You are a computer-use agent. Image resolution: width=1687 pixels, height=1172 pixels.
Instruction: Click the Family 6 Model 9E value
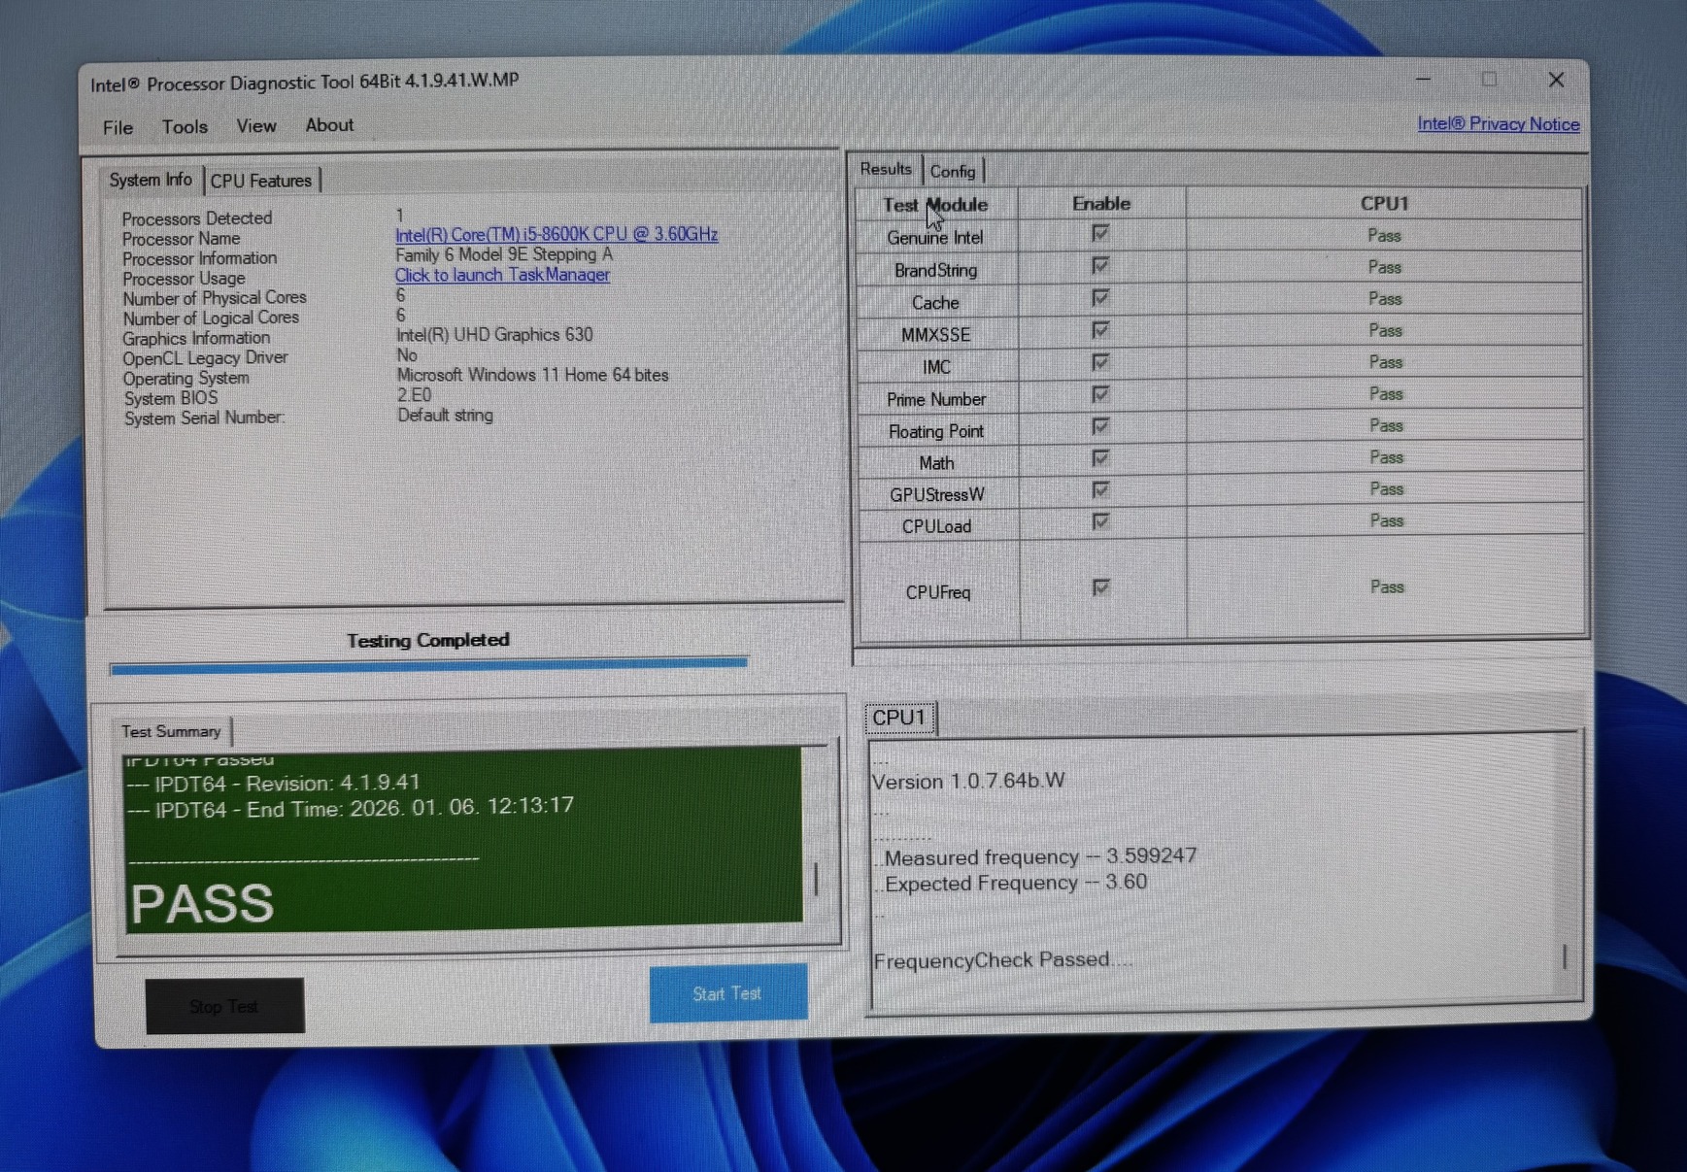coord(504,254)
